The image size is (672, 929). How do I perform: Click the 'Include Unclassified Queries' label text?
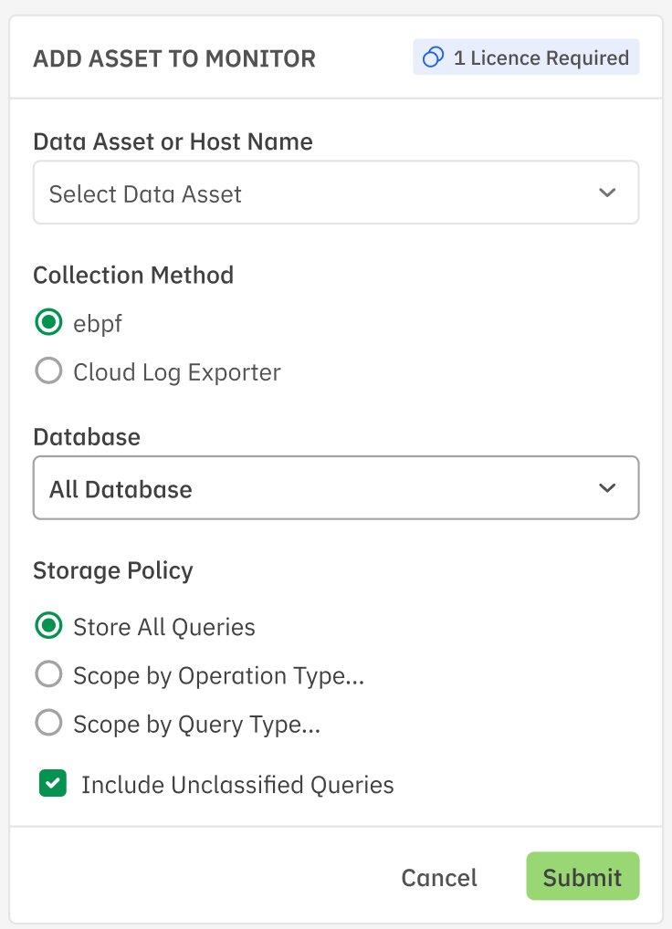click(x=237, y=785)
